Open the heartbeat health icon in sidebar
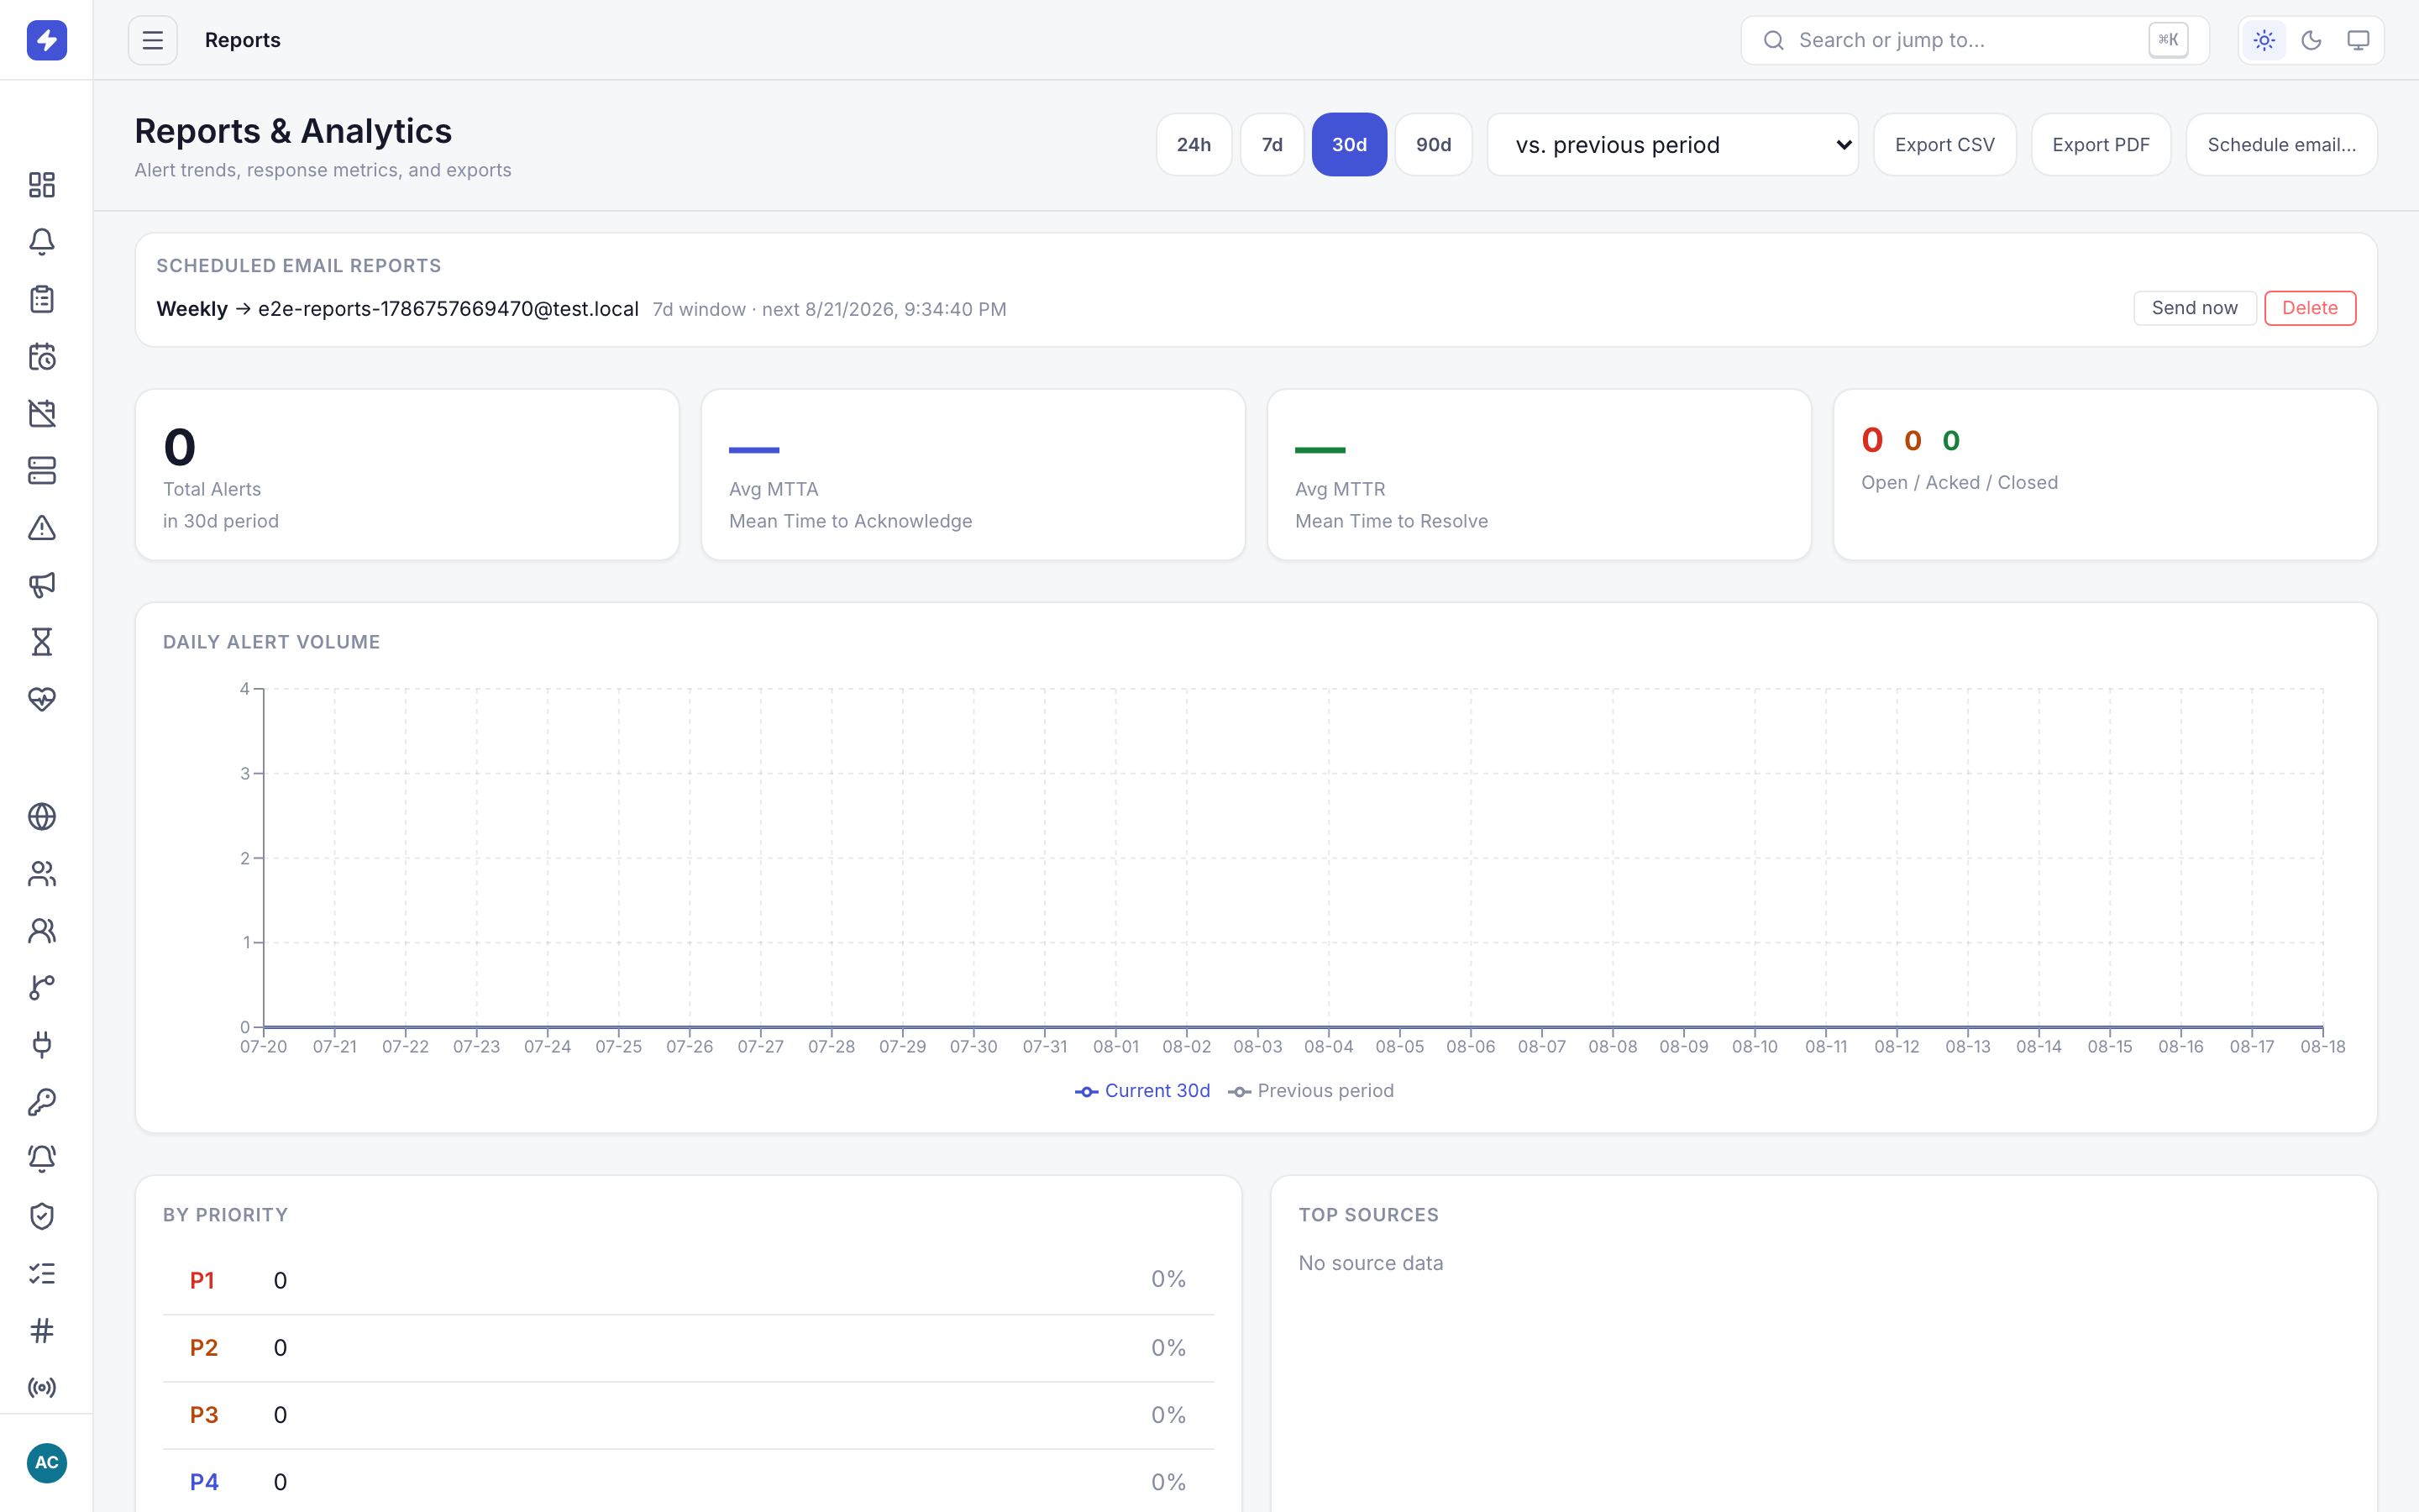Image resolution: width=2419 pixels, height=1512 pixels. tap(42, 698)
